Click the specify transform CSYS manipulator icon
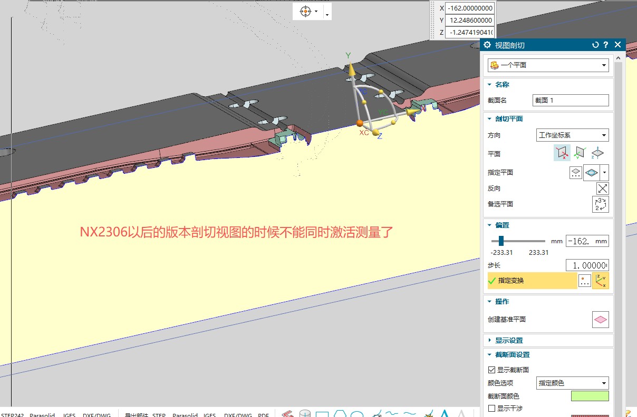This screenshot has height=417, width=637. (600, 281)
